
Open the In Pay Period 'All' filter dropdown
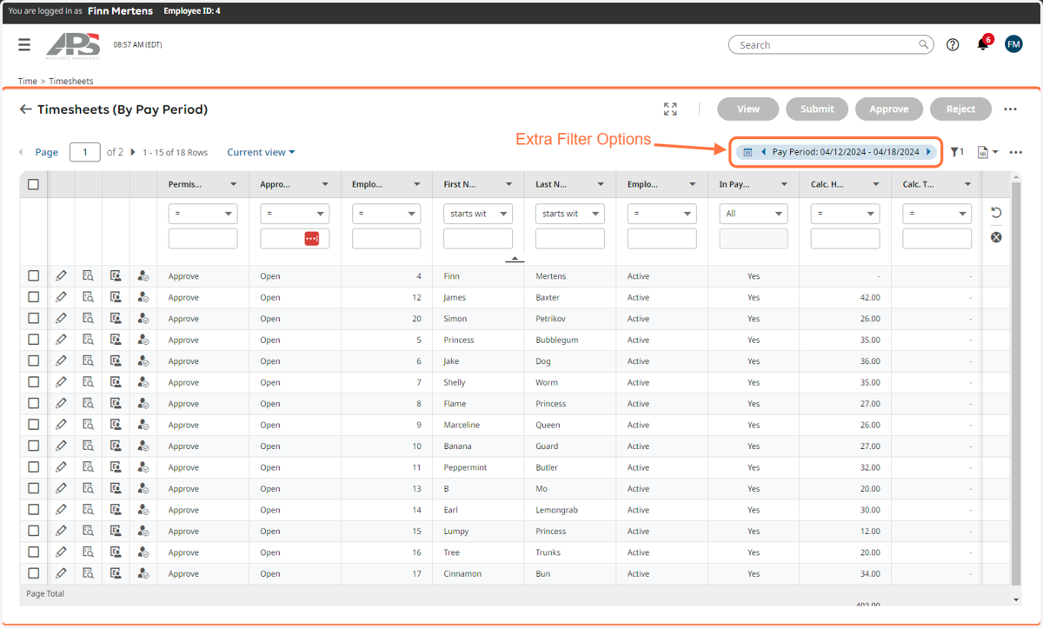pos(754,214)
